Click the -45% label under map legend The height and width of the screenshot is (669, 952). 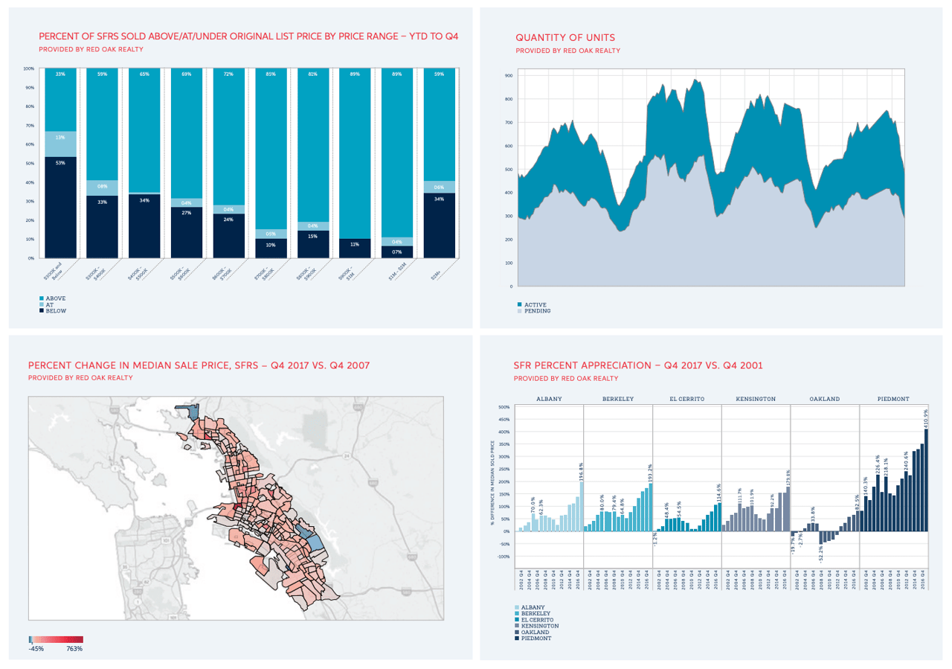36,650
